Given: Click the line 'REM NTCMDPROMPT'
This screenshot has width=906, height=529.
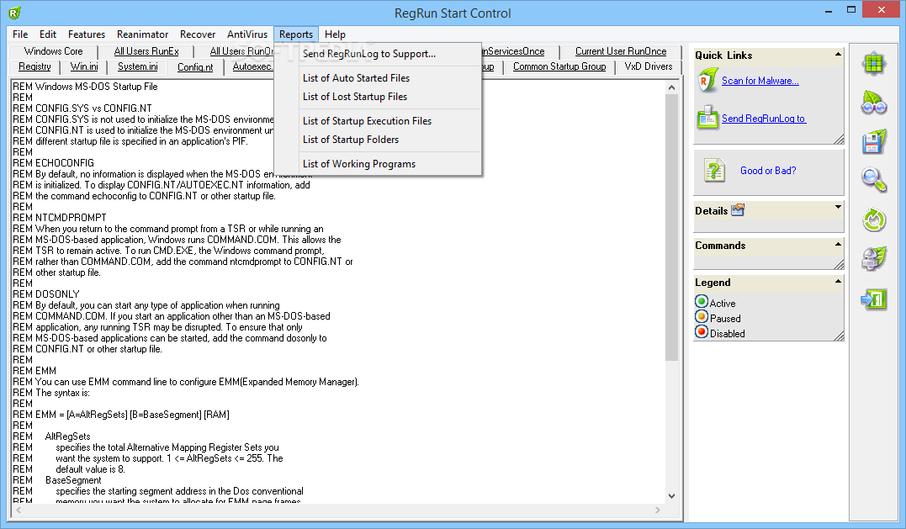Looking at the screenshot, I should pyautogui.click(x=60, y=218).
